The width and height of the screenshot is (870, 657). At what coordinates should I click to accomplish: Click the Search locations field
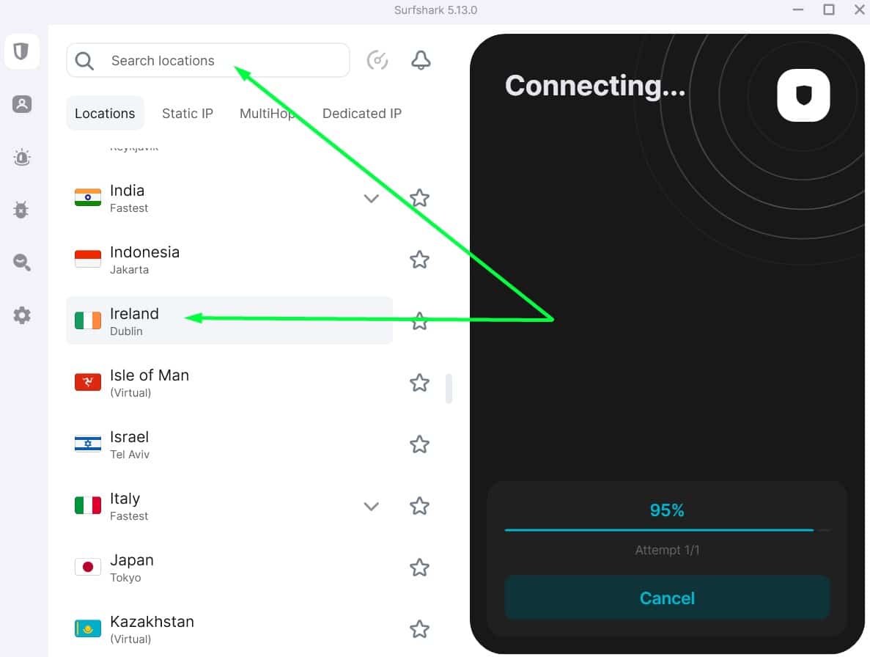(x=208, y=60)
